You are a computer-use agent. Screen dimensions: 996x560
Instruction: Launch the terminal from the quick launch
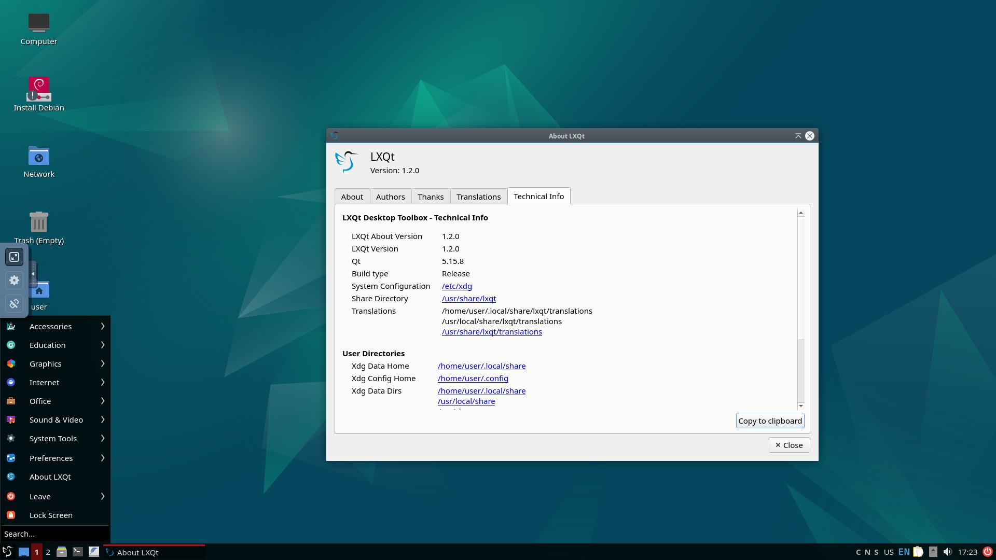click(x=78, y=552)
